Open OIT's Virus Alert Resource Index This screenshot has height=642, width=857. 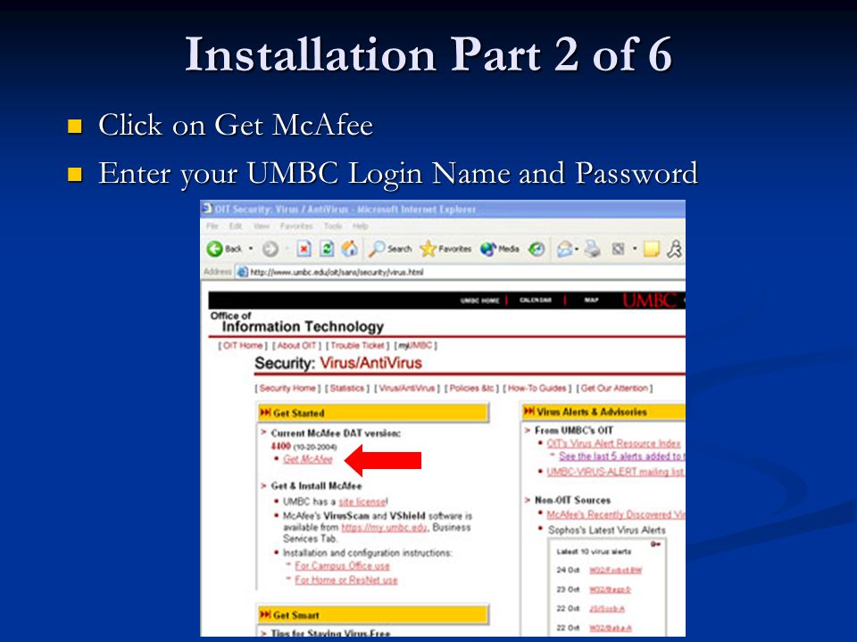(613, 443)
